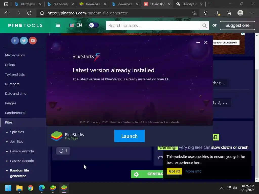Viewport: 259px width, 194px height.
Task: Toggle the hamburger menu icon
Action: tap(58, 26)
